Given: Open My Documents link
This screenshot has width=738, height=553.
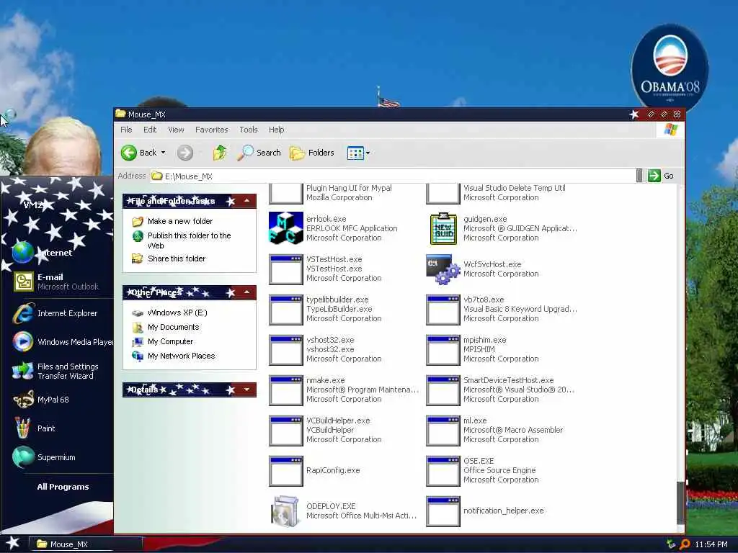Looking at the screenshot, I should tap(173, 328).
